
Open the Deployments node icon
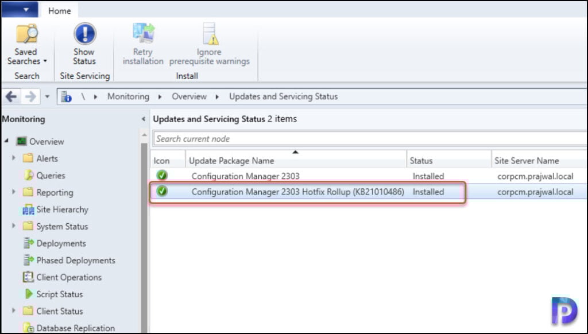tap(29, 243)
